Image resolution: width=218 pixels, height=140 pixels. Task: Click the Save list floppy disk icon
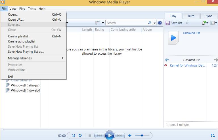[167, 23]
